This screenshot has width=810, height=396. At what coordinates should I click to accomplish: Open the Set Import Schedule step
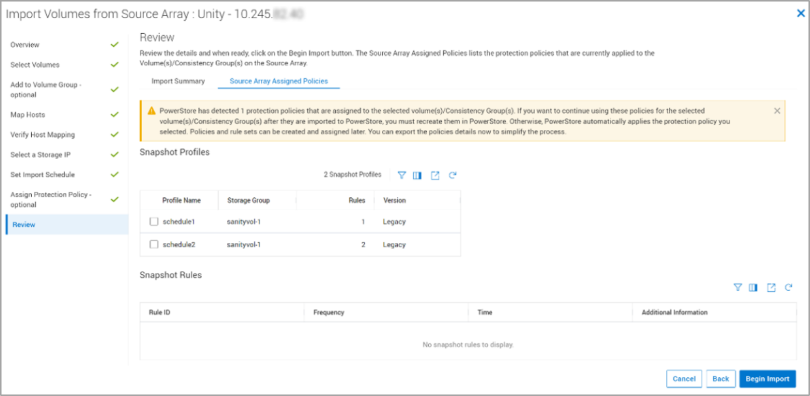pos(42,175)
